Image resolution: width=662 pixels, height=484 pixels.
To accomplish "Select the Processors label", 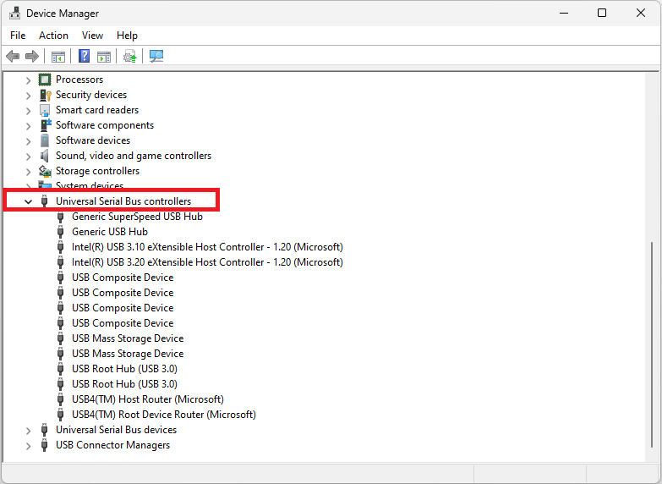I will pyautogui.click(x=79, y=80).
